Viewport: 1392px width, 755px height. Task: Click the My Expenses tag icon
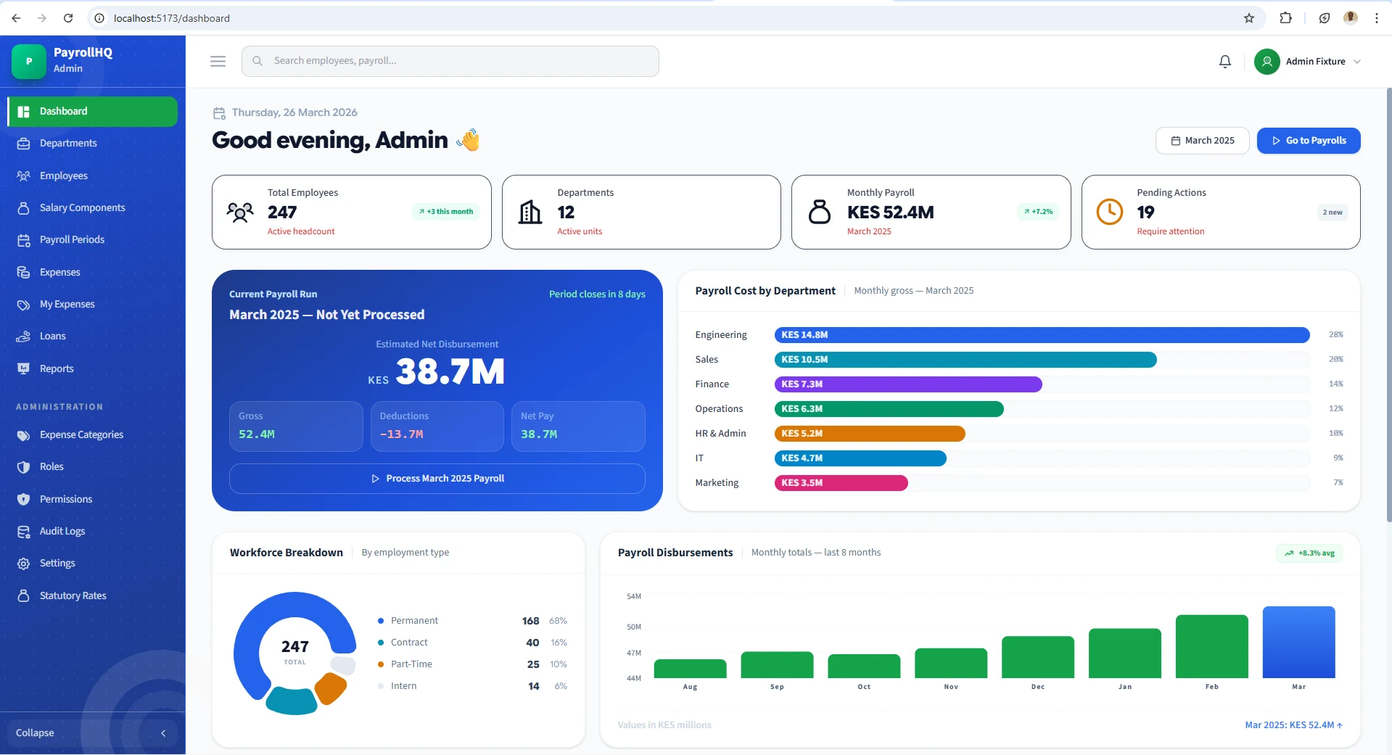click(x=23, y=305)
